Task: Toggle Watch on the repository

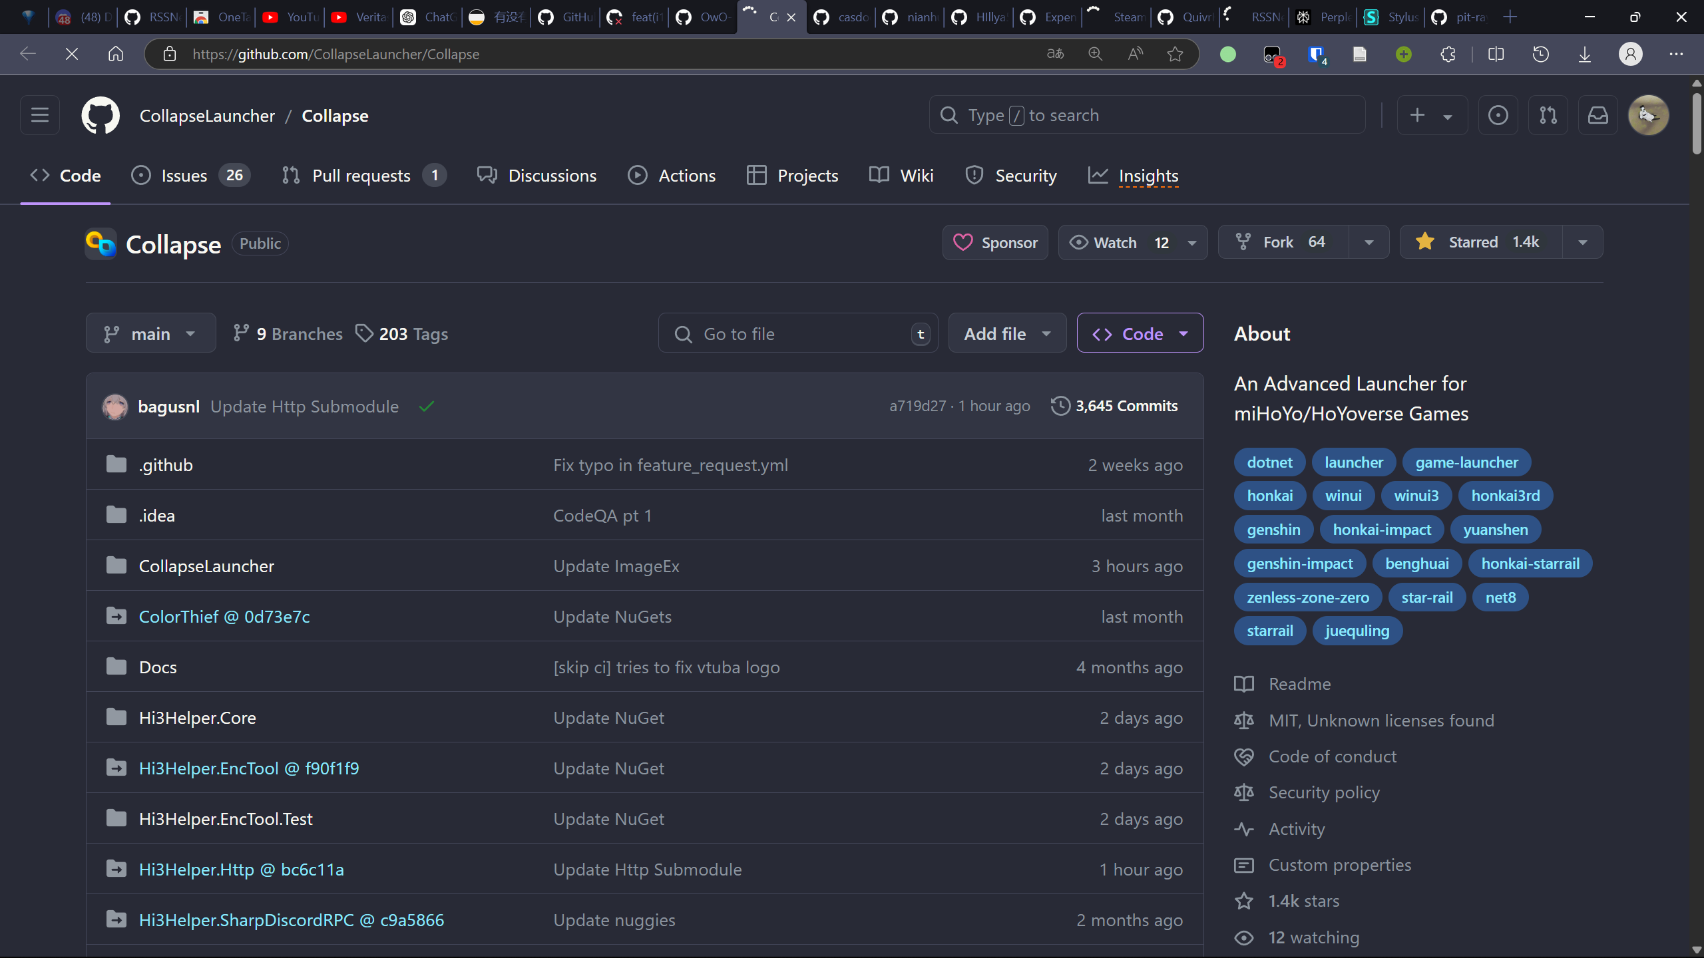Action: coord(1117,242)
